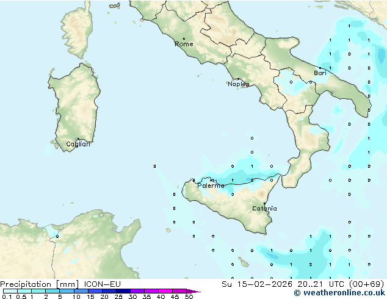The height and width of the screenshot is (299, 387).
Task: Click the "Su" weekday abbreviation
Action: [226, 284]
